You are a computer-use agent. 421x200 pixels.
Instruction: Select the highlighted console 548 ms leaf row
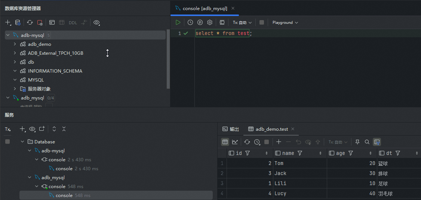tap(116, 196)
